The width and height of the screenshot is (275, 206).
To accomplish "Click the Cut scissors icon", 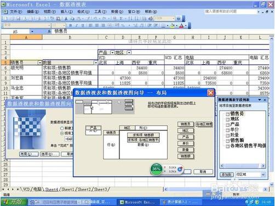I will (66, 19).
